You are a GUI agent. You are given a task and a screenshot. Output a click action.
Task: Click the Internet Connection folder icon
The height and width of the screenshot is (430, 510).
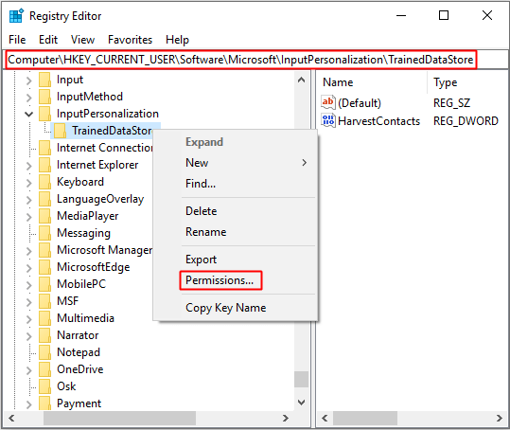(x=44, y=148)
